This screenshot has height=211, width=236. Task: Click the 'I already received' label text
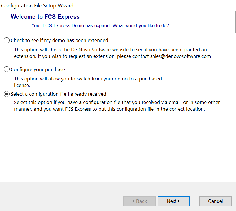87,94
